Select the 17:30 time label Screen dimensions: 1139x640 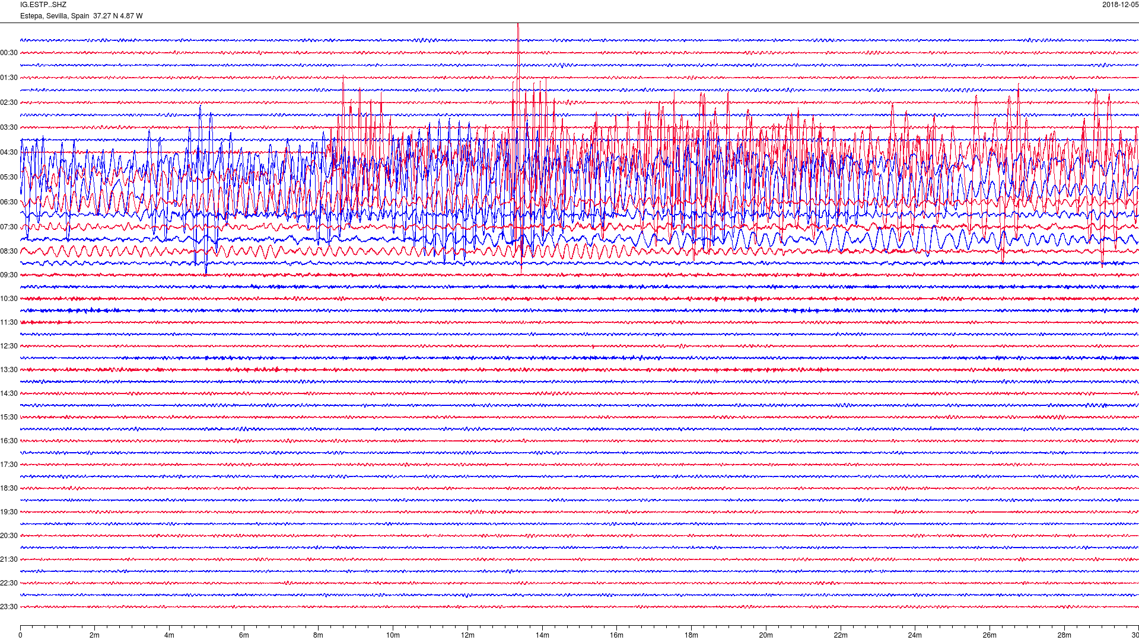(9, 465)
